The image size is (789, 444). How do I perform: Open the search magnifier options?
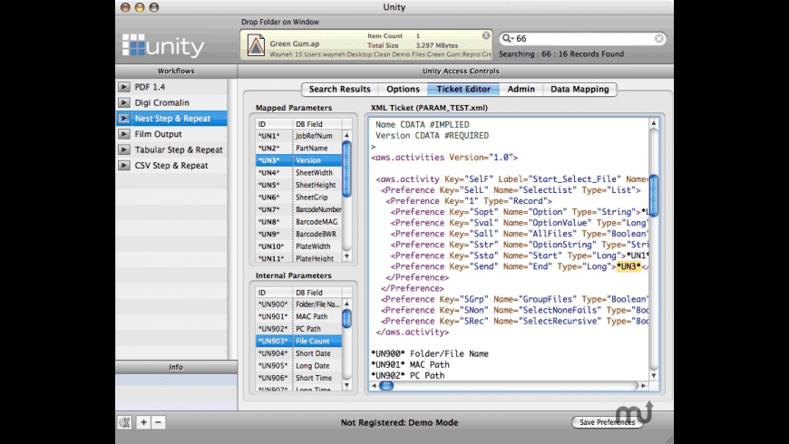[508, 39]
